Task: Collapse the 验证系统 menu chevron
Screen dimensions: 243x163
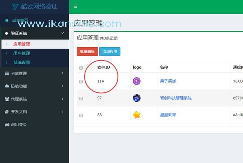Action: coord(63,33)
